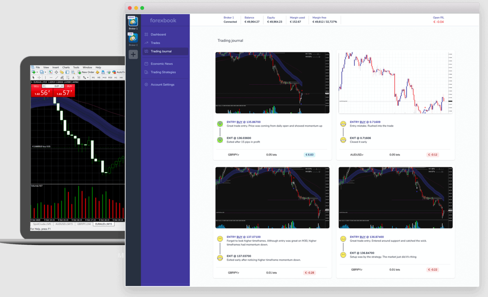The width and height of the screenshot is (488, 297).
Task: Select the Broker 1 demo account icon
Action: click(133, 21)
